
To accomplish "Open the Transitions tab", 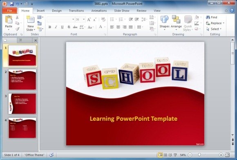I will [76, 11].
